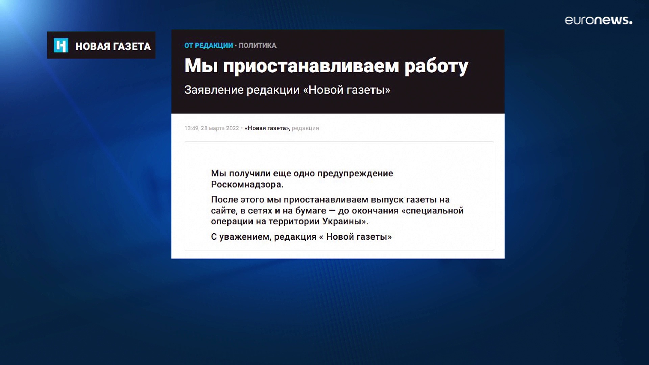Click the word 'Роскомнадзора' in the text
The image size is (649, 365).
246,184
